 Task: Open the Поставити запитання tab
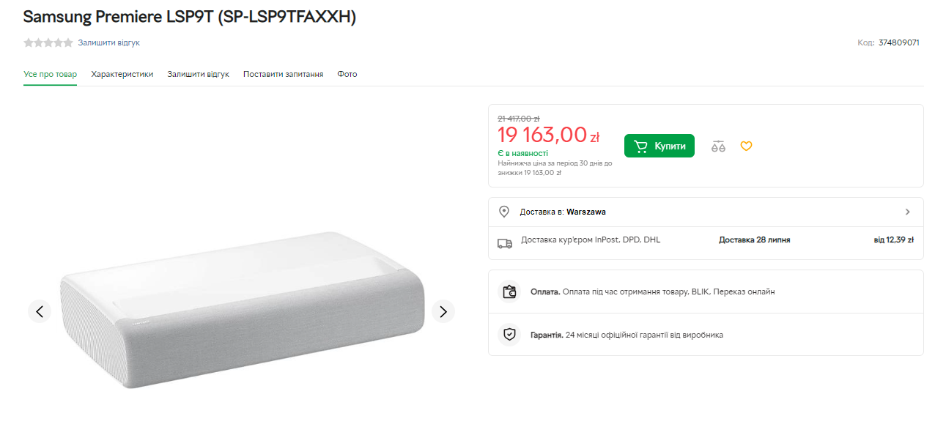click(x=283, y=74)
